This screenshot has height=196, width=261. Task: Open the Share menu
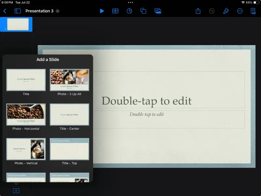point(198,11)
